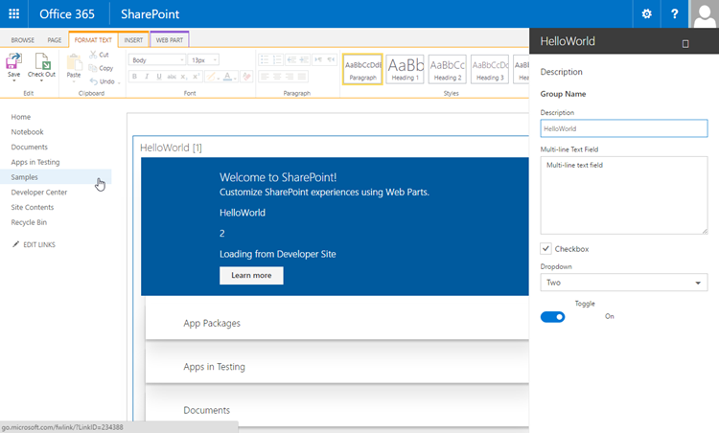Open the Recycle Bin link
Image resolution: width=719 pixels, height=433 pixels.
click(x=29, y=222)
